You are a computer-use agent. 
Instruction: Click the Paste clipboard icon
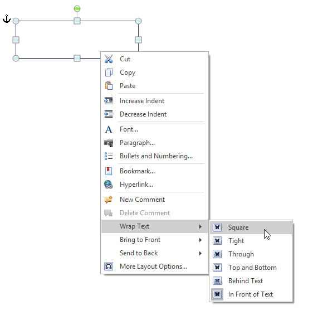click(109, 86)
